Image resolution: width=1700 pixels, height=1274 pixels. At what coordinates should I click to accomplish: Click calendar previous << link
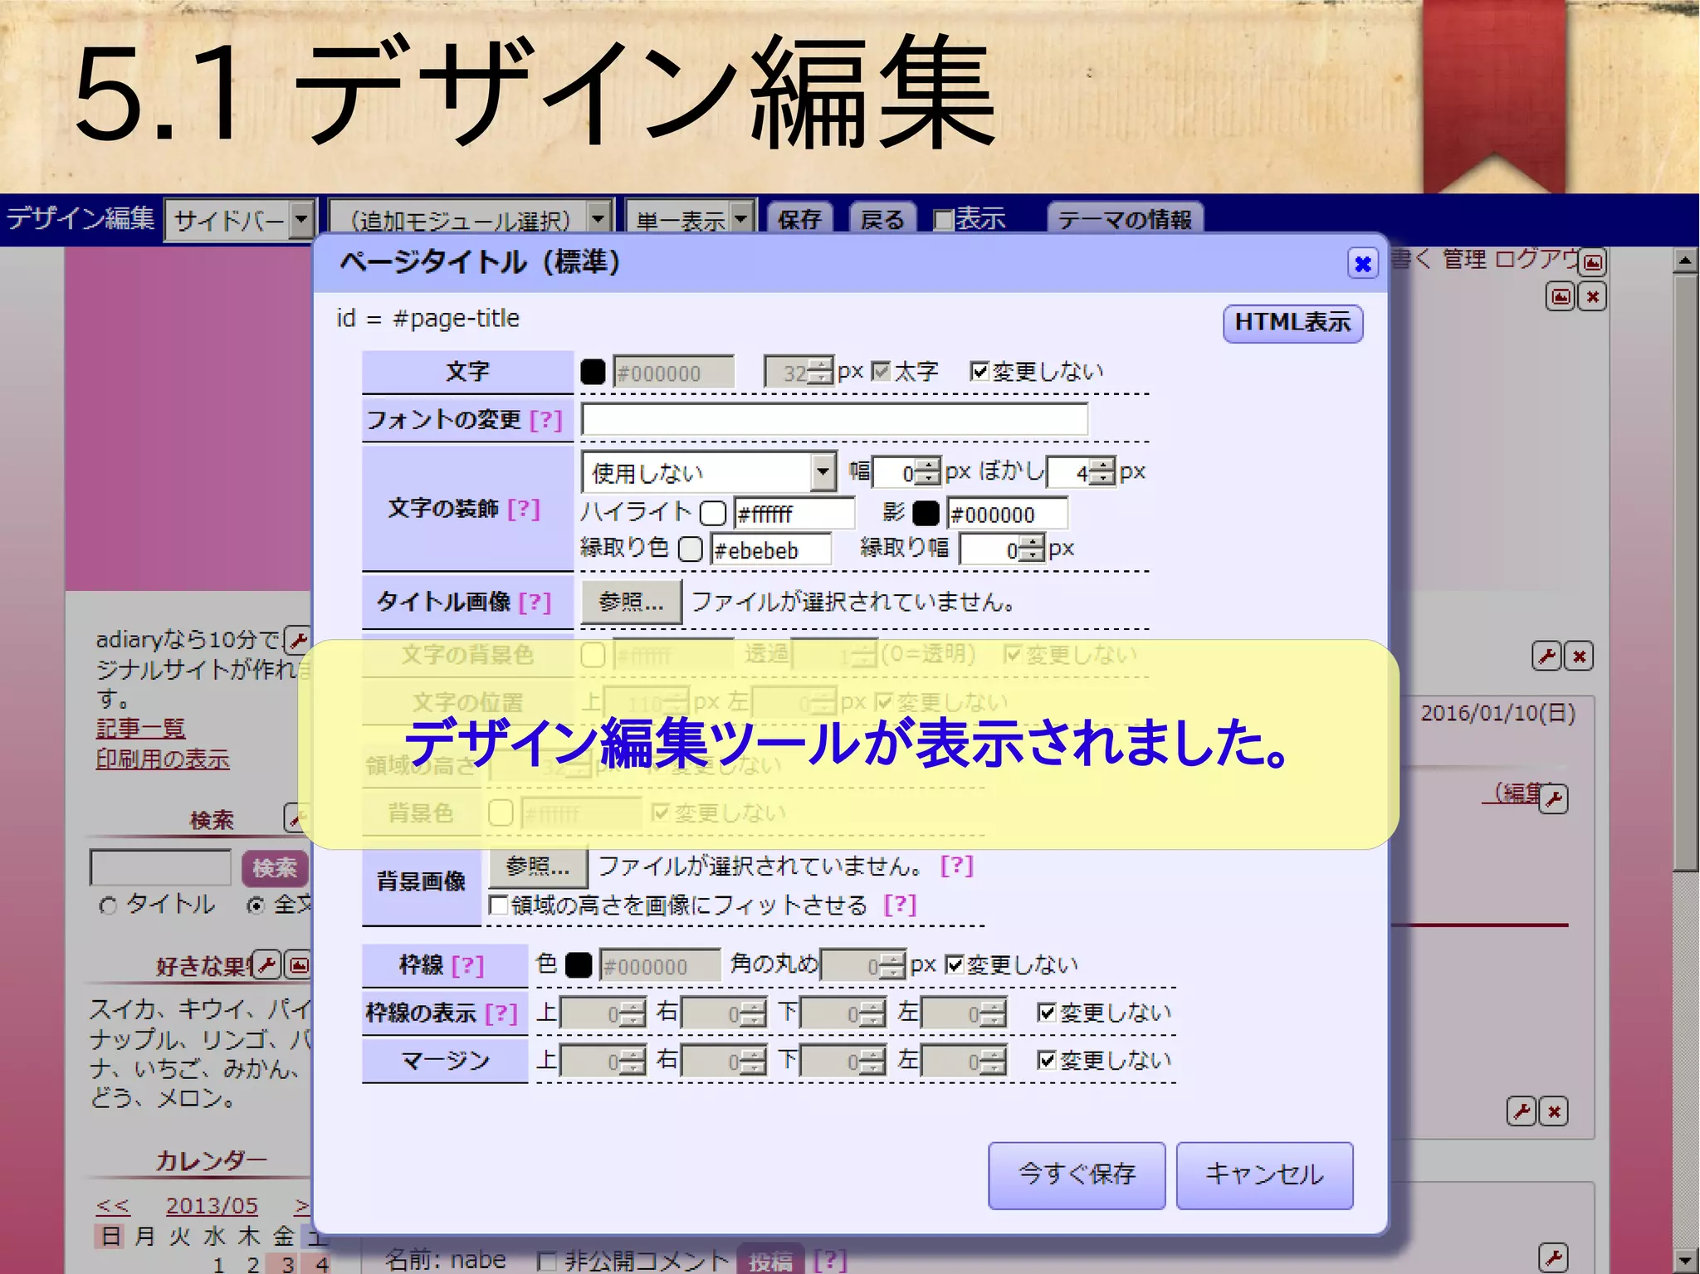[113, 1206]
